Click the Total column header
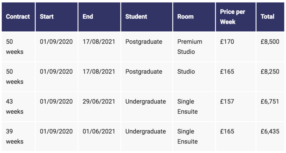 270,17
